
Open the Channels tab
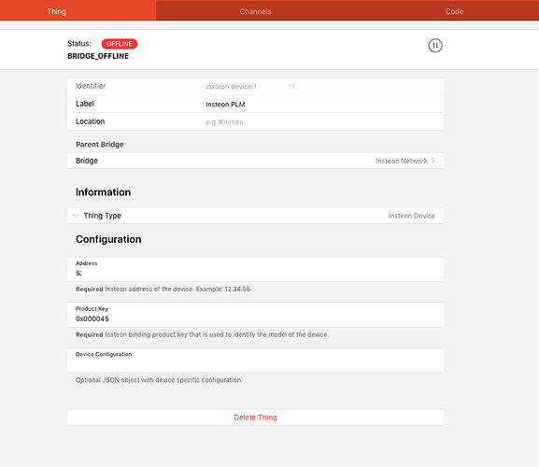pos(255,11)
